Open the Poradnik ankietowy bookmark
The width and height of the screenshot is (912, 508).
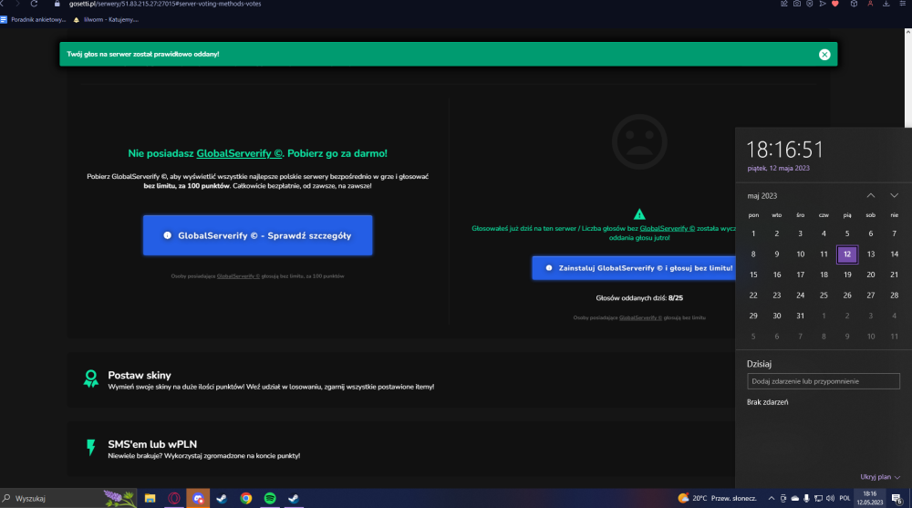point(33,19)
